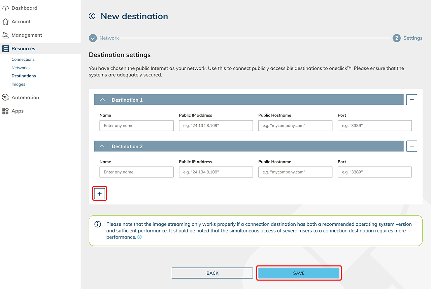The image size is (431, 289).
Task: Save the new destination
Action: [299, 273]
